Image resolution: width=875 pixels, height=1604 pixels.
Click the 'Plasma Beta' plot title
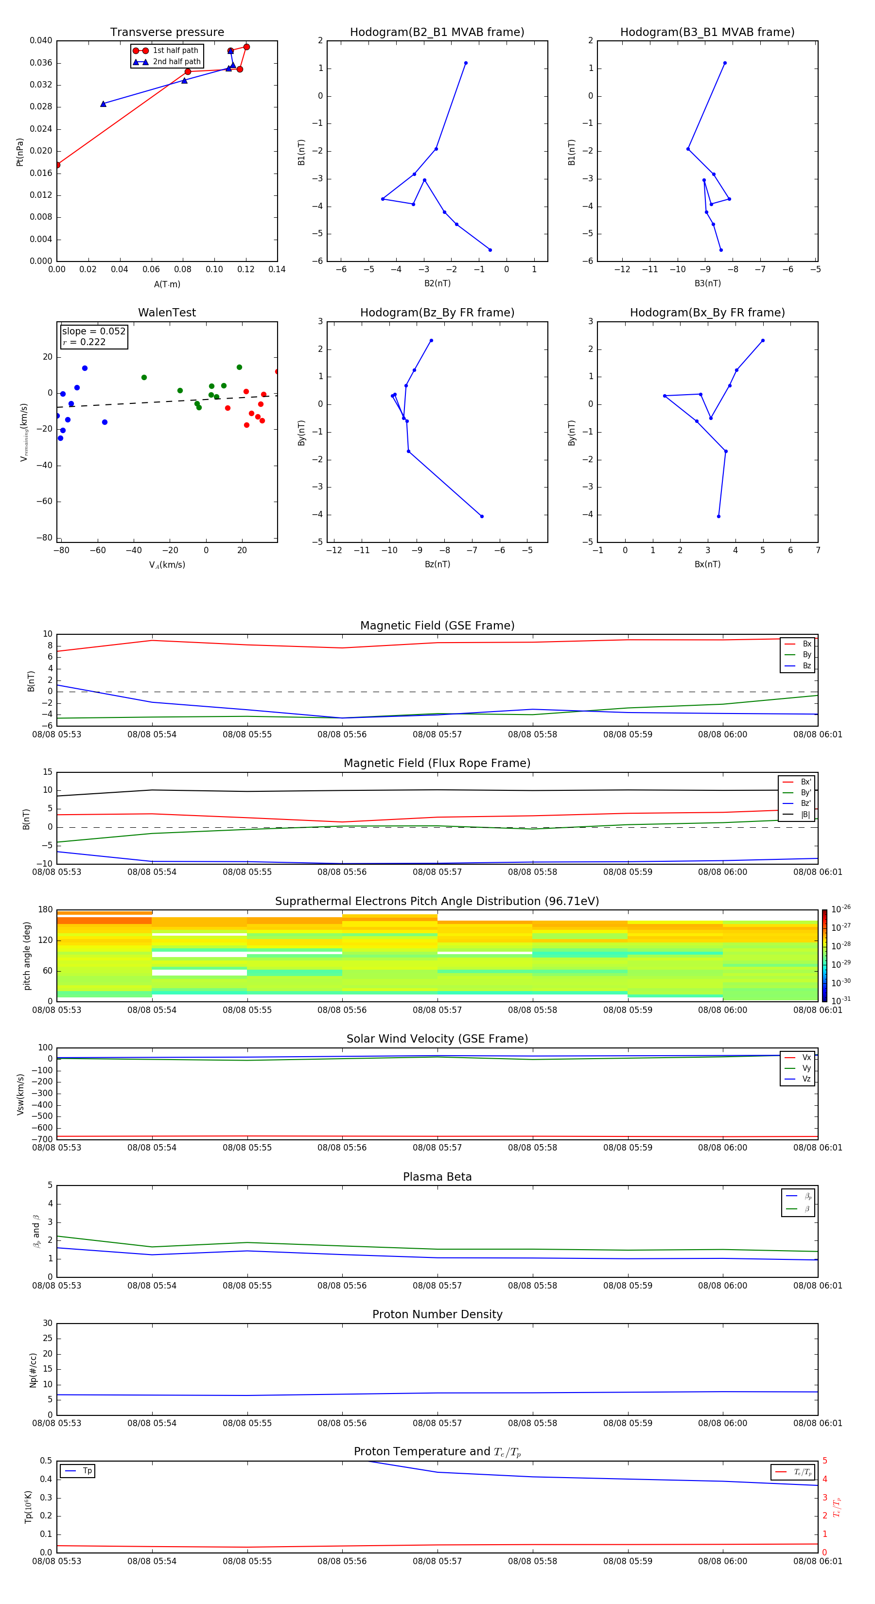point(437,1177)
